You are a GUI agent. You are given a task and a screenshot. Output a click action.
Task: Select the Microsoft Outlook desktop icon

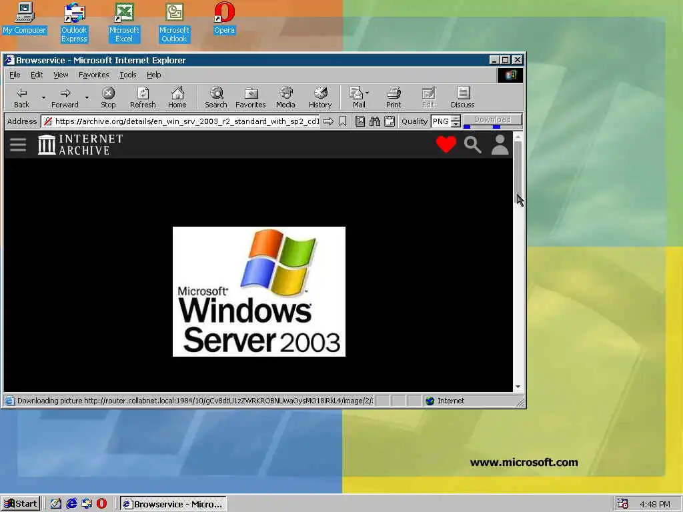174,23
